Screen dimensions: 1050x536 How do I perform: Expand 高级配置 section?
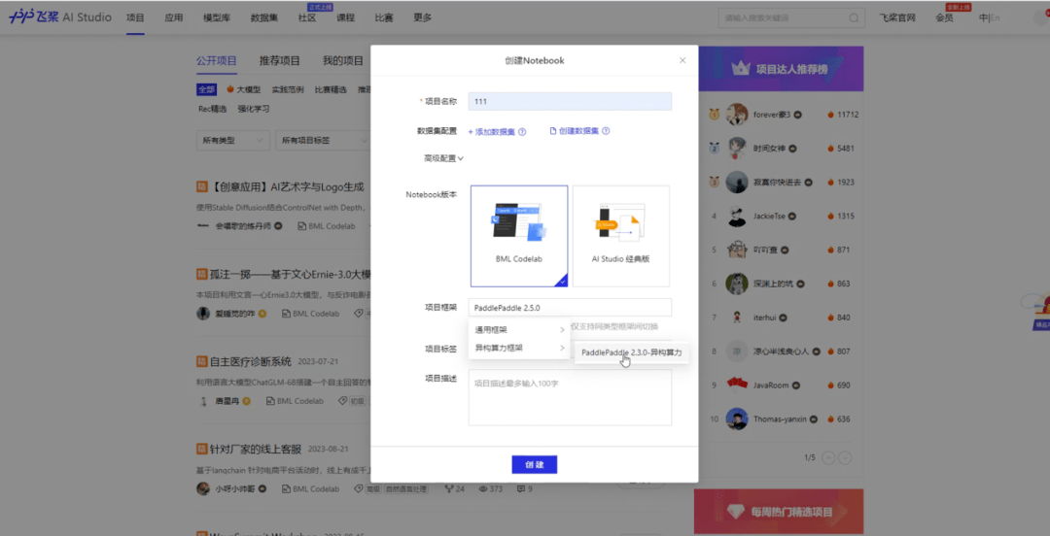point(443,158)
